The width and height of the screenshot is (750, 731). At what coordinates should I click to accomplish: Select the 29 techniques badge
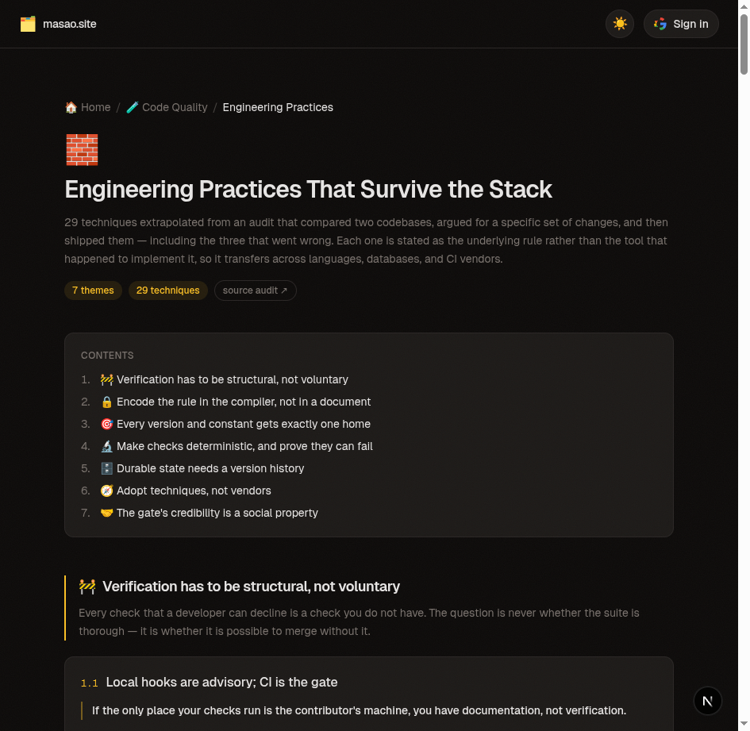pyautogui.click(x=168, y=290)
